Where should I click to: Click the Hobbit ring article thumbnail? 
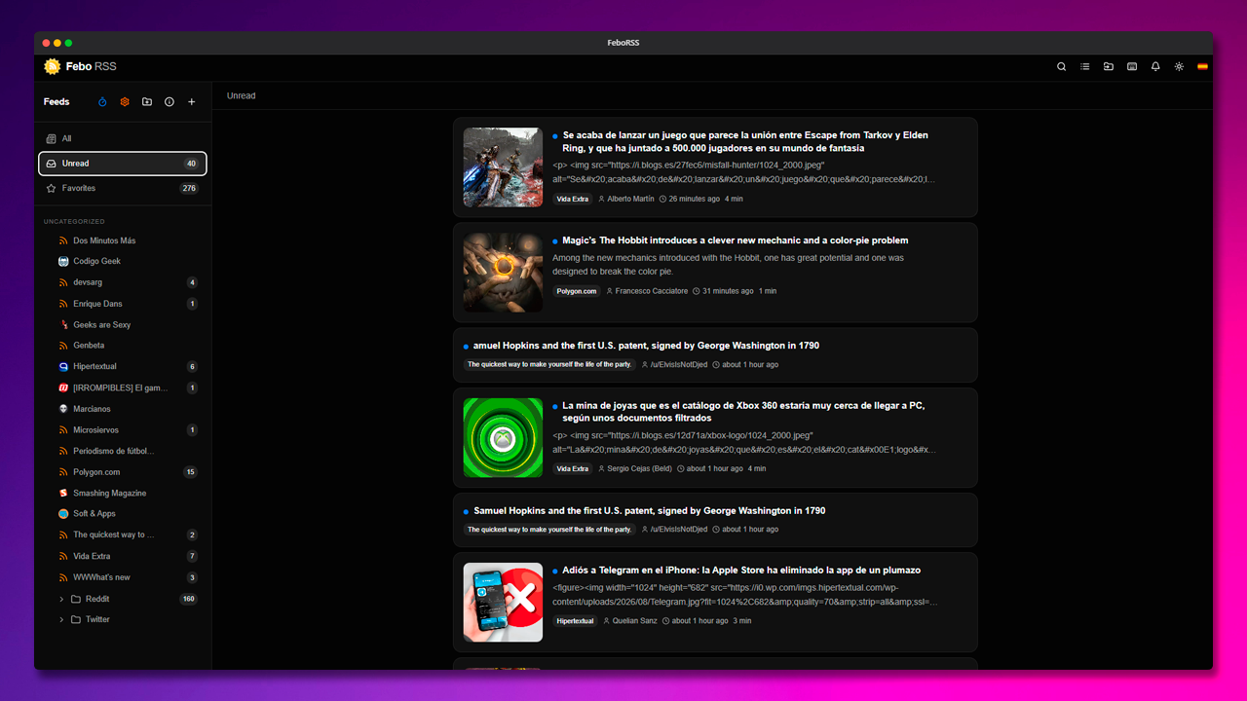(503, 273)
